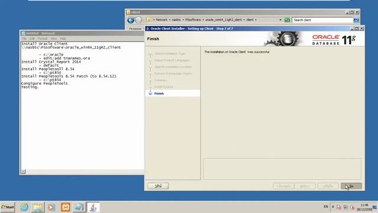Click the Notepad title bar icon
Screen dimensions: 378x213
point(23,33)
